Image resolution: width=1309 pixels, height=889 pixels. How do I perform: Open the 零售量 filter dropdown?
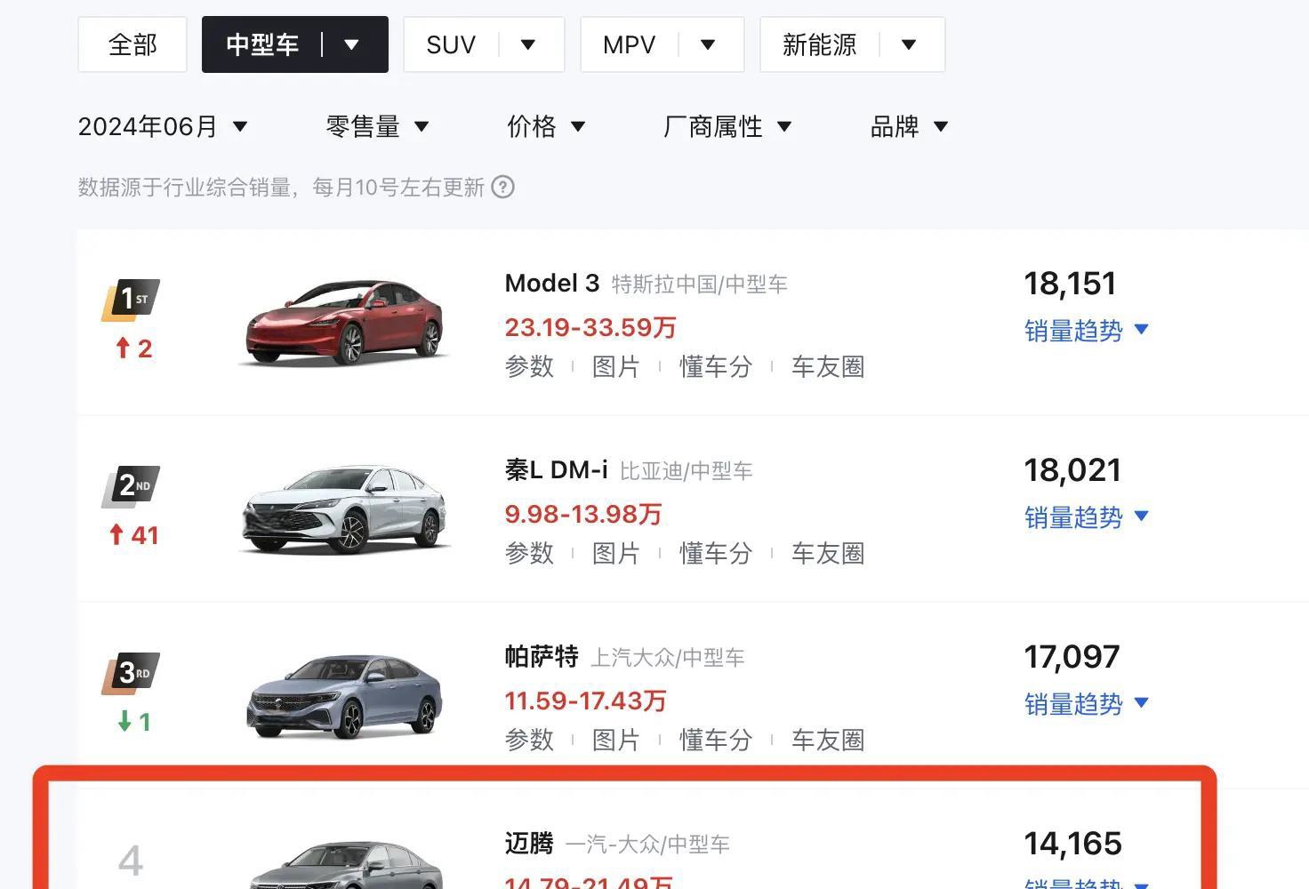[378, 127]
